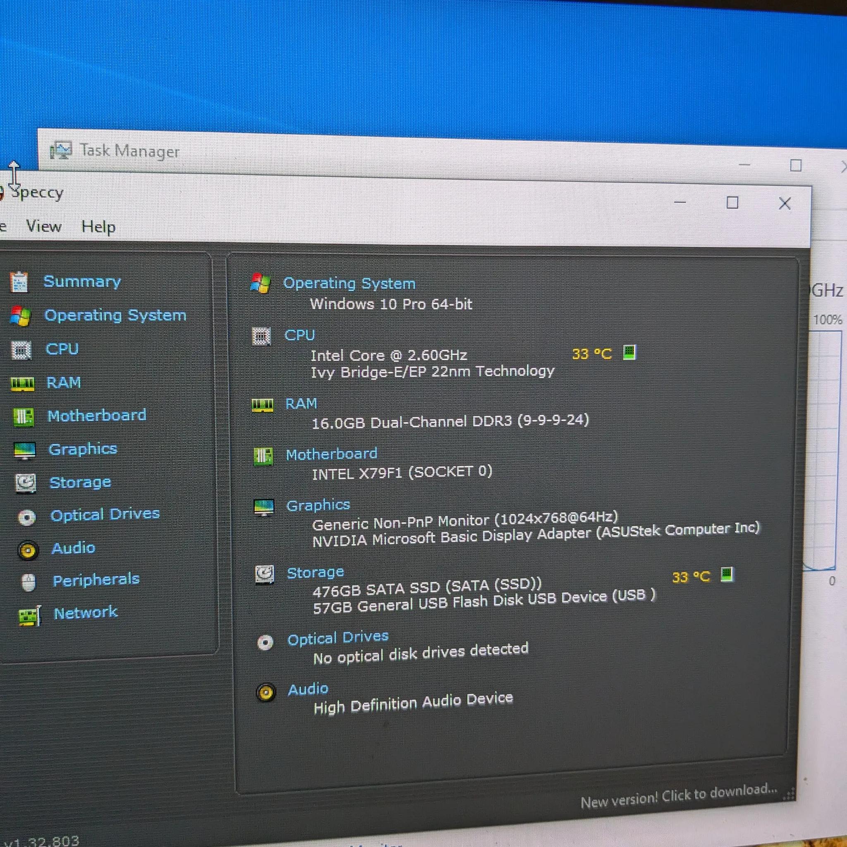This screenshot has height=847, width=847.
Task: Open the Summary sidebar icon
Action: point(19,282)
